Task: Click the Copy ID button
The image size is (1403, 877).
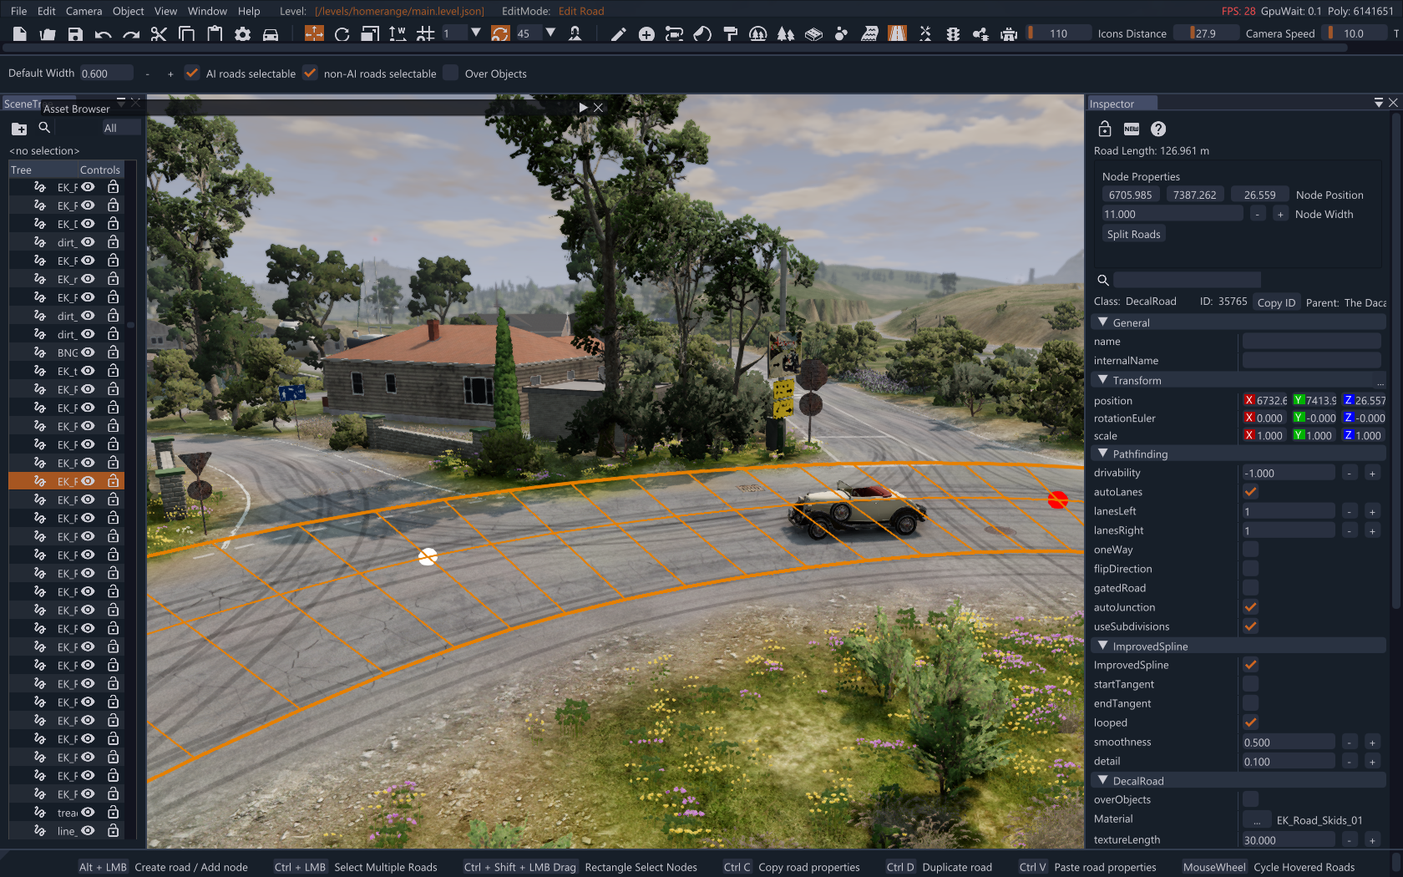Action: (1276, 302)
